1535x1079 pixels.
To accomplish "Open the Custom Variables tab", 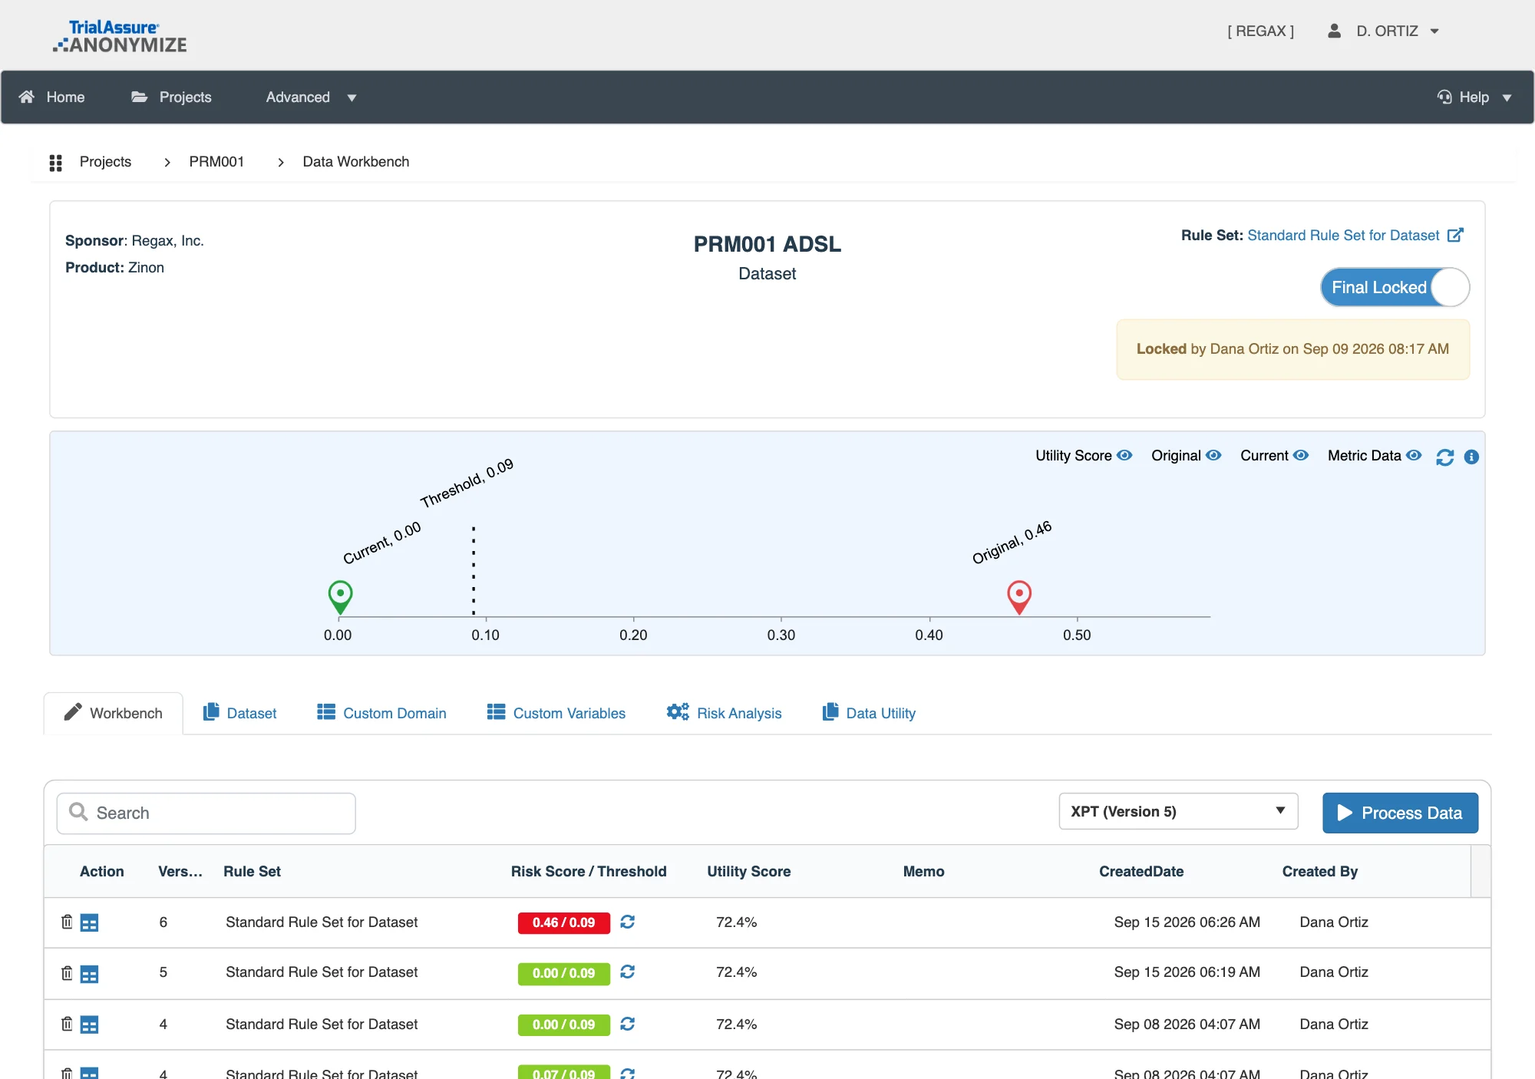I will [x=556, y=713].
